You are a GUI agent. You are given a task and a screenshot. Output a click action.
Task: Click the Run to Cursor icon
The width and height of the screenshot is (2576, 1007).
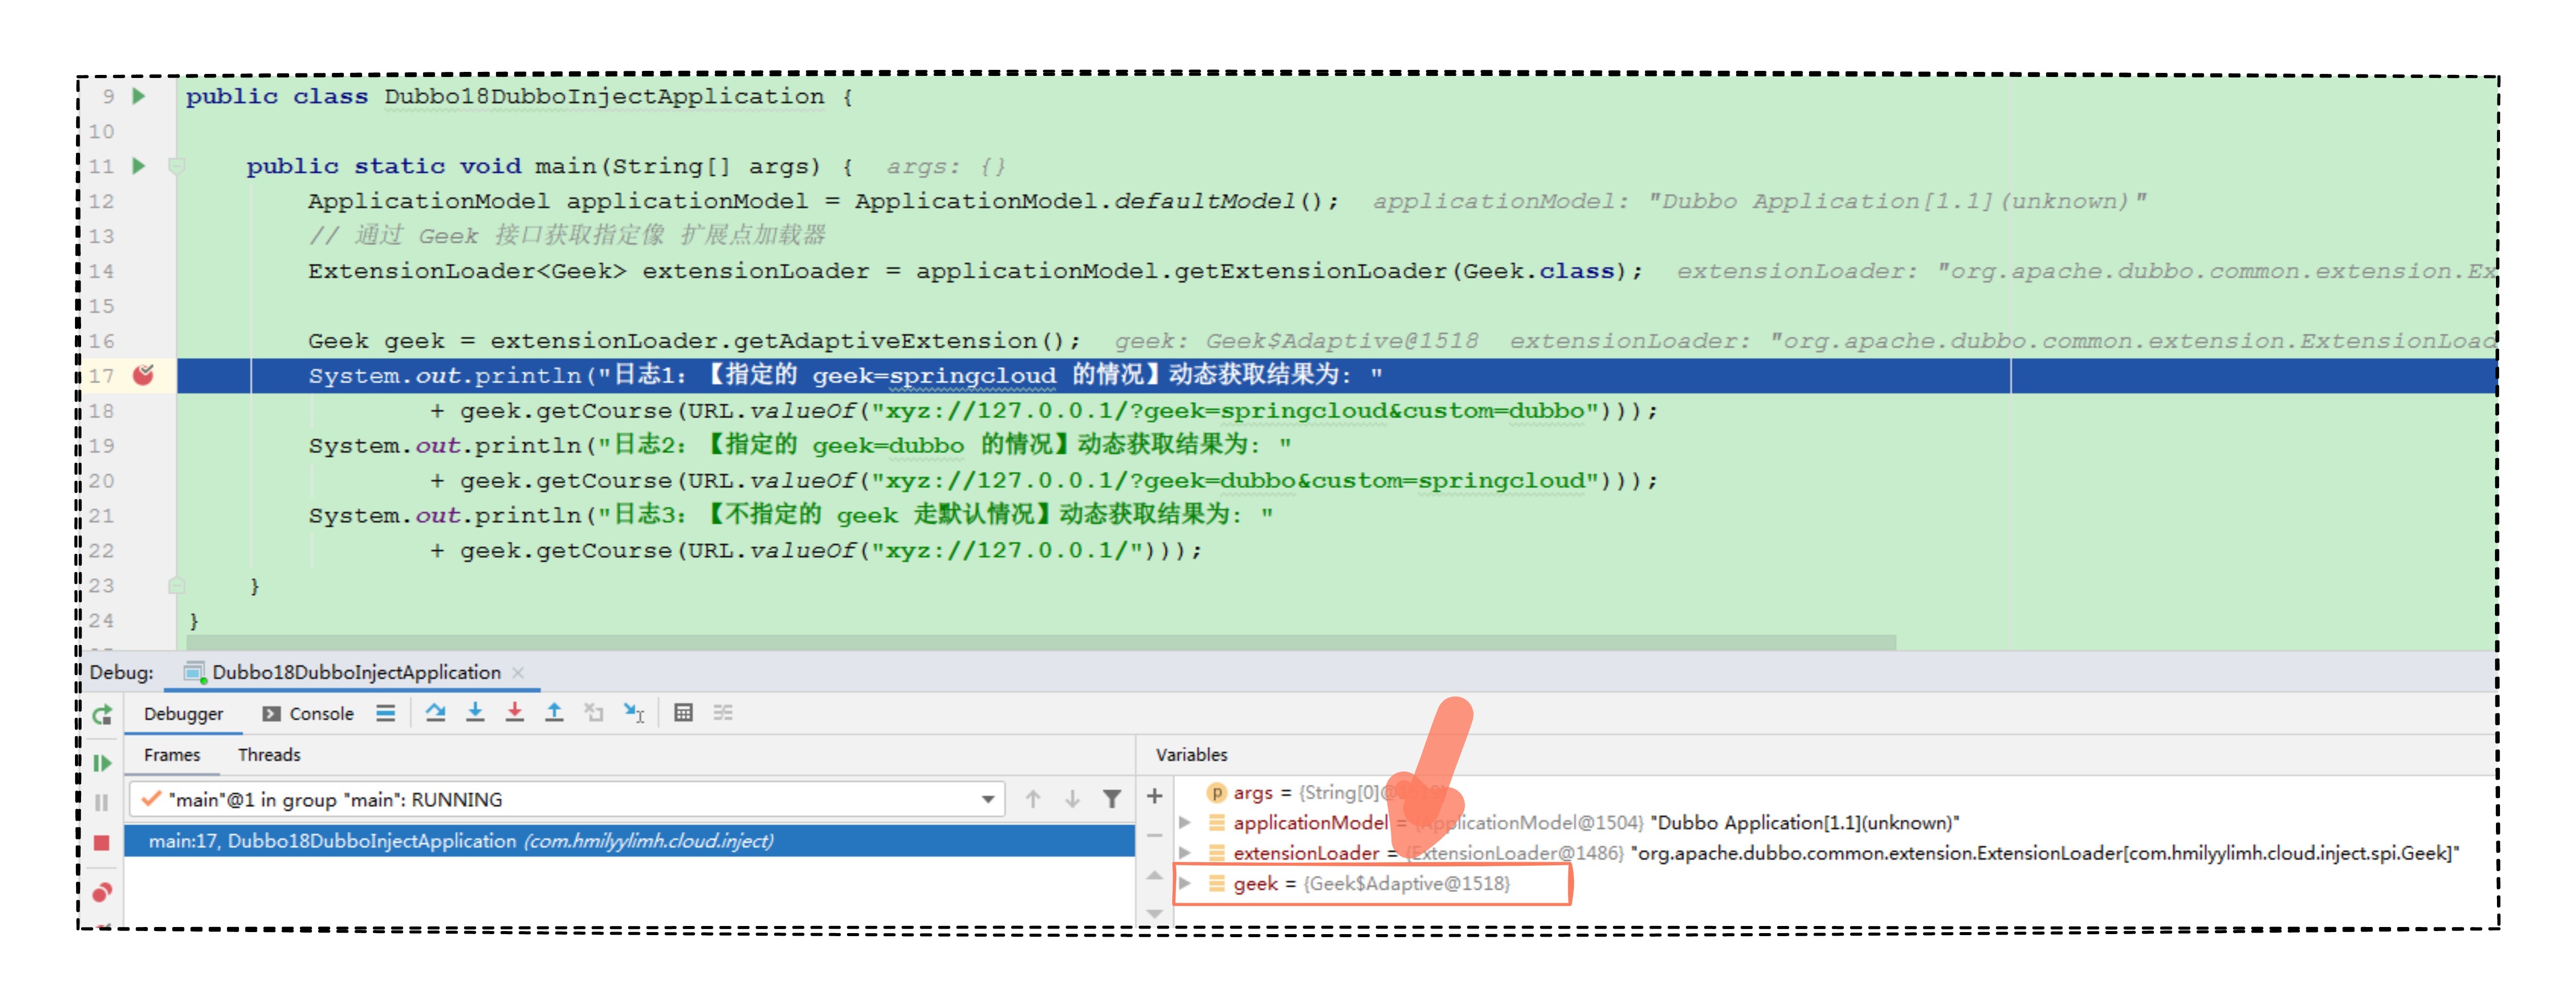coord(634,712)
